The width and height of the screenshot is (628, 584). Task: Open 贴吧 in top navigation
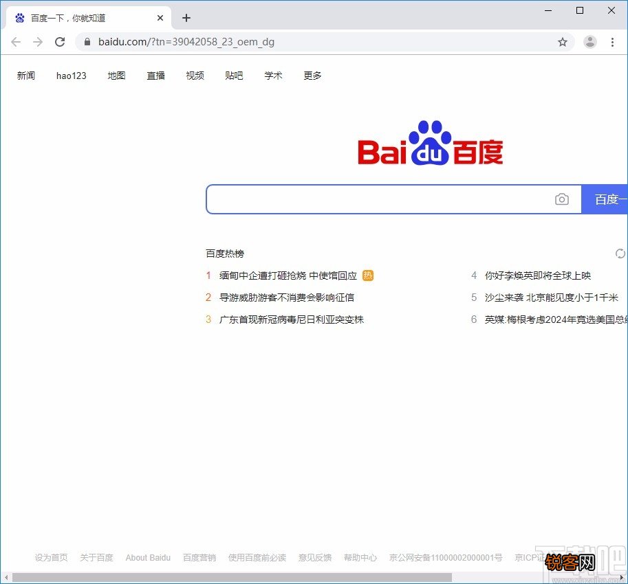pyautogui.click(x=235, y=76)
